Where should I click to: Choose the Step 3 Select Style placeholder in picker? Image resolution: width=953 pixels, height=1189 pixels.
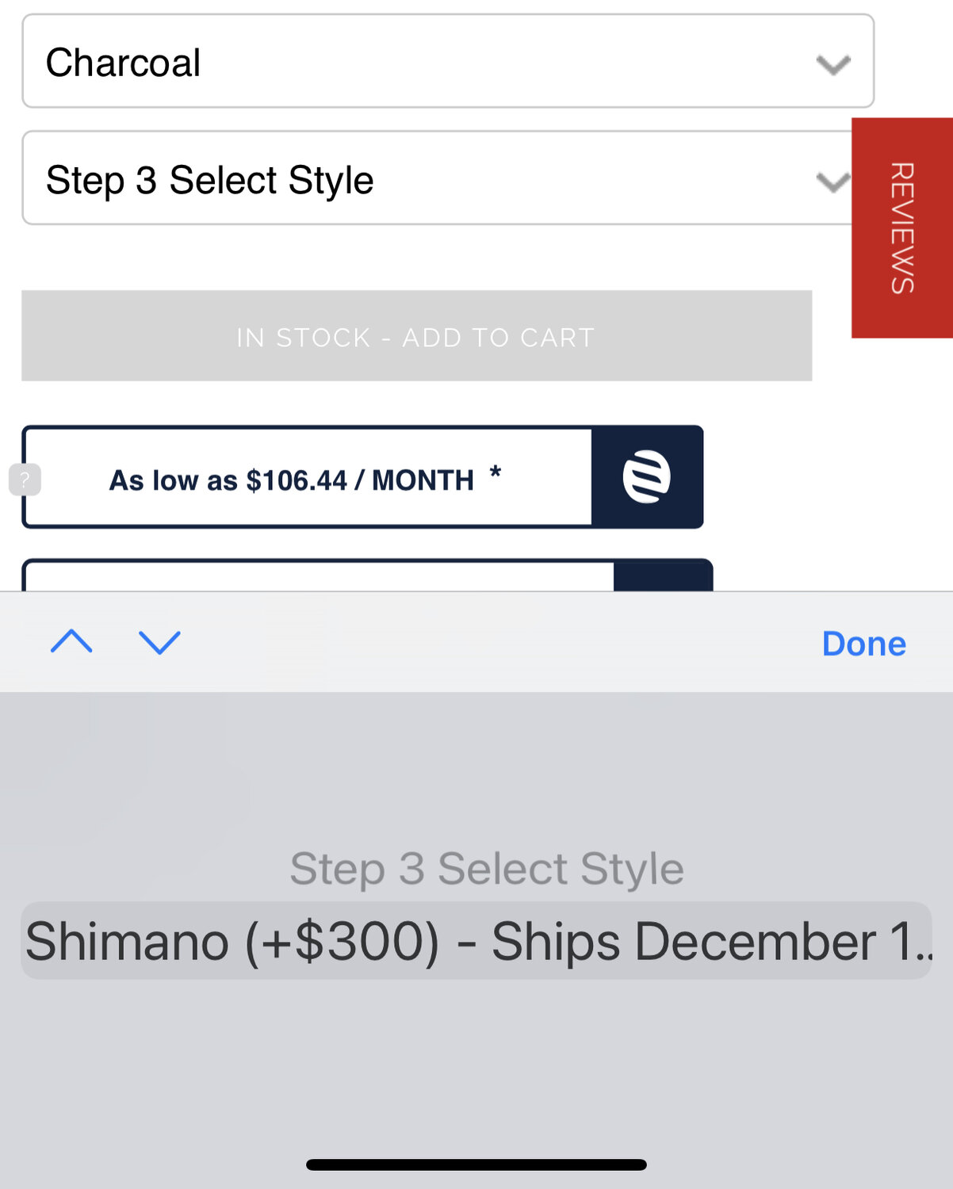tap(486, 869)
